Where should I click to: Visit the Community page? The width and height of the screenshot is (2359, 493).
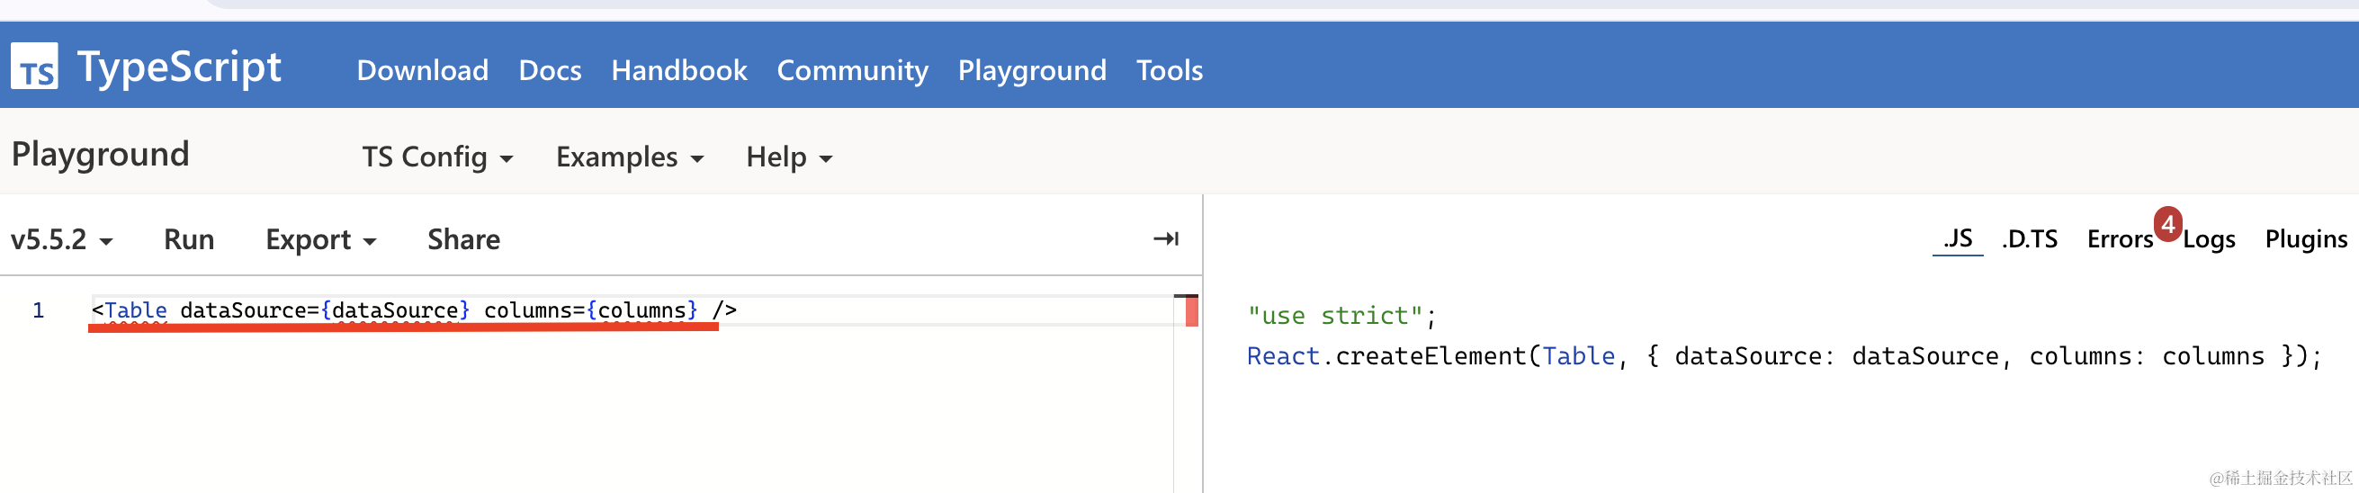click(852, 70)
